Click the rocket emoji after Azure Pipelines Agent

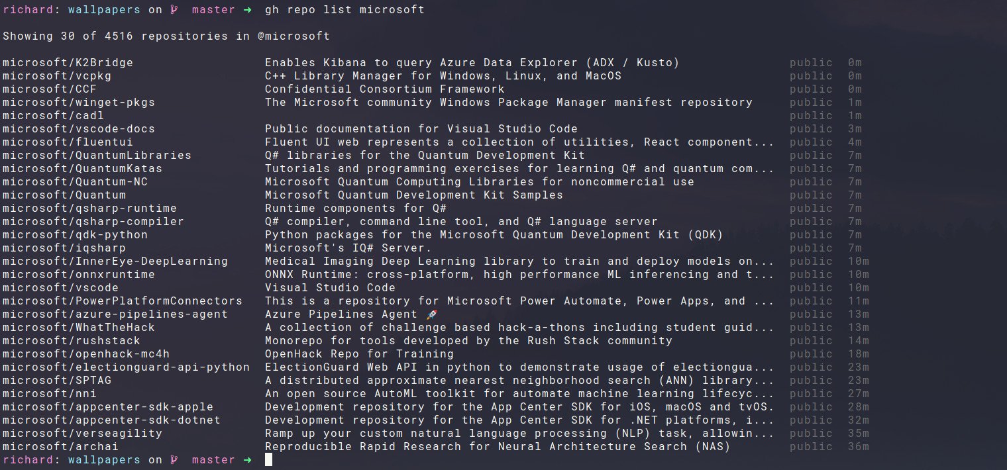433,314
